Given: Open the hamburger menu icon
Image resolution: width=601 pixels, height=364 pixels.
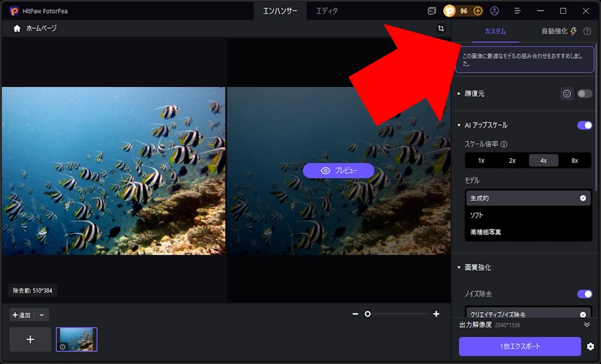Looking at the screenshot, I should (x=518, y=11).
